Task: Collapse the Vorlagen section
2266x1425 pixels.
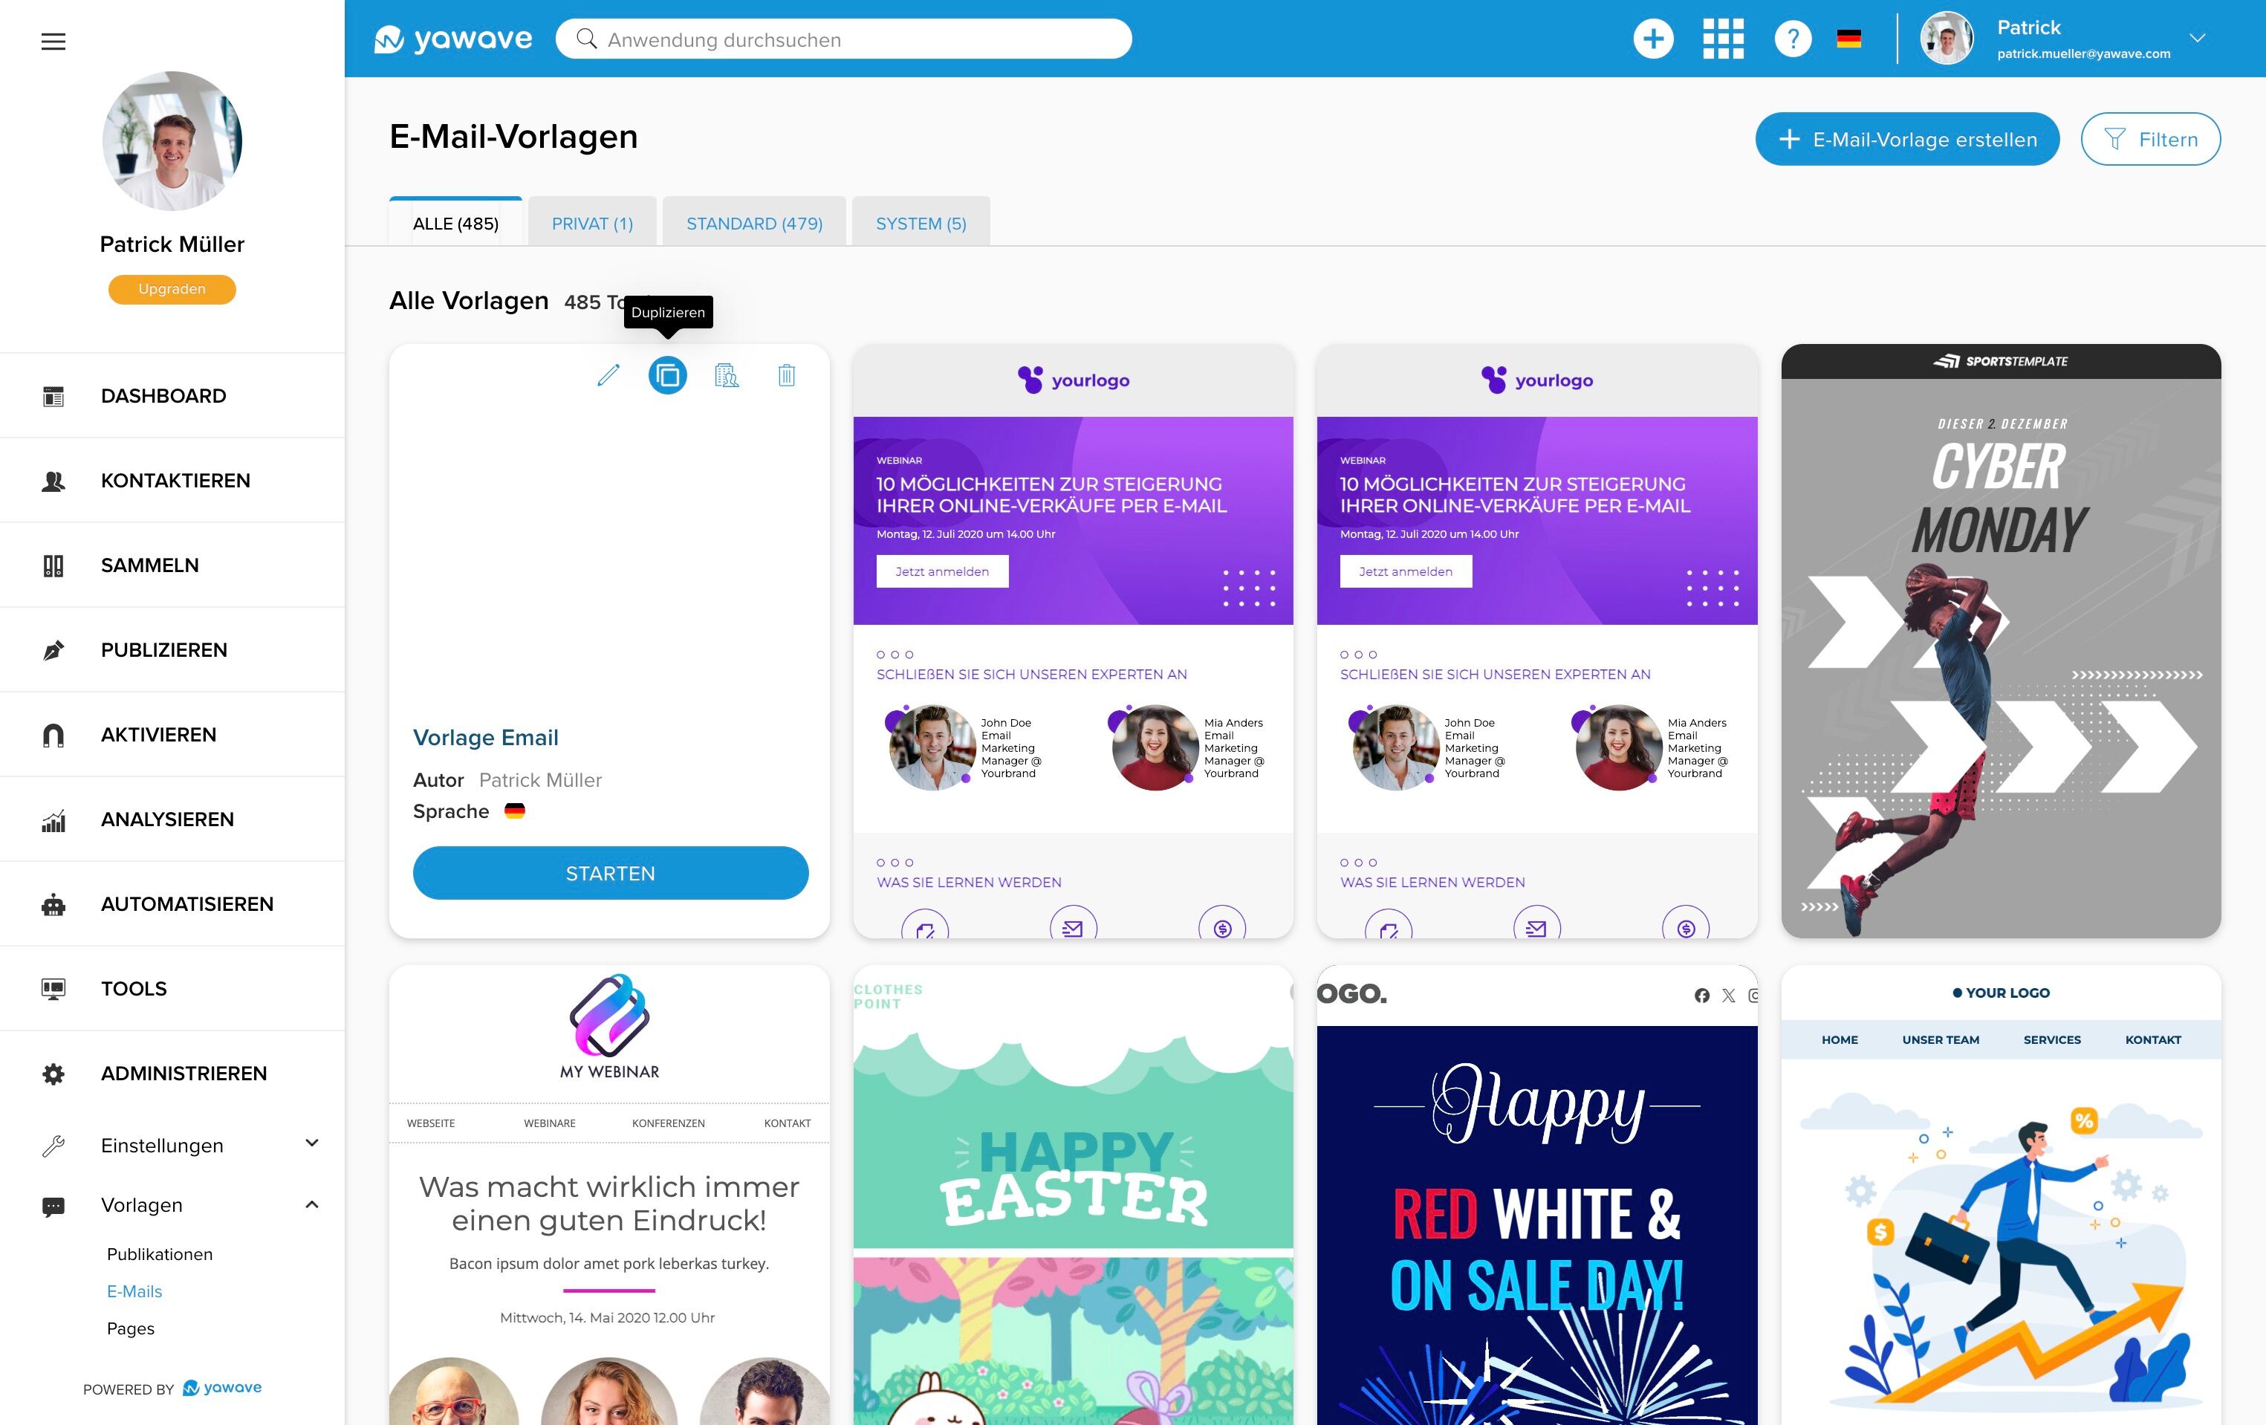Action: pos(313,1204)
